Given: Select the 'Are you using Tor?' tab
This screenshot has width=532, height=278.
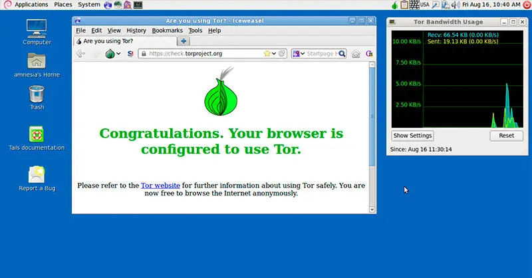Looking at the screenshot, I should pyautogui.click(x=125, y=41).
